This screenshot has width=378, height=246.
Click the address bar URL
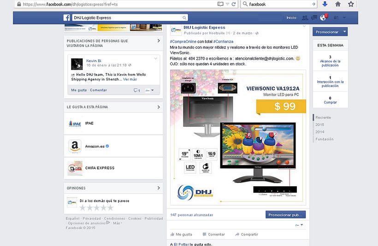[70, 4]
